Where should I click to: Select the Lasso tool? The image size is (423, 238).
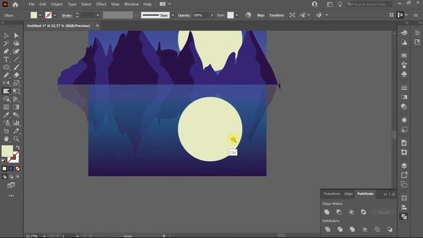click(16, 44)
